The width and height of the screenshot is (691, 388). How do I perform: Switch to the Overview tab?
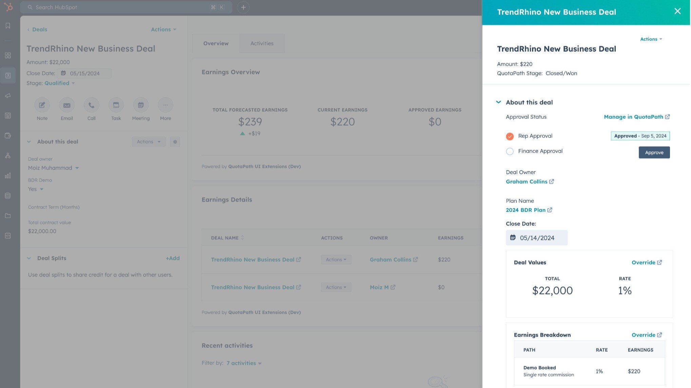pyautogui.click(x=216, y=43)
